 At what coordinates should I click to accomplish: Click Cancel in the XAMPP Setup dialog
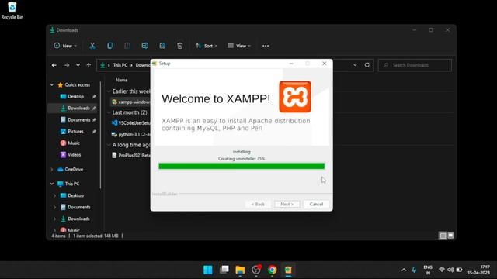pos(316,204)
